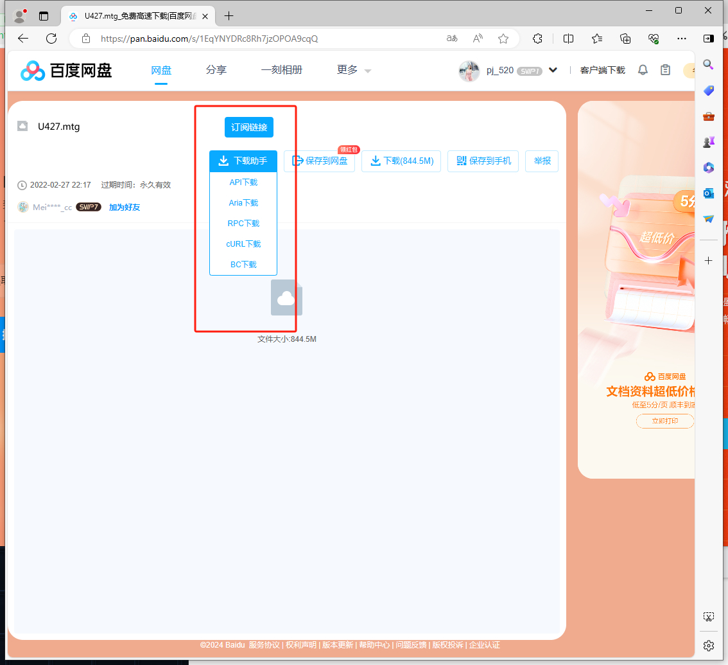Click the 加为好友 link
Image resolution: width=728 pixels, height=665 pixels.
click(x=125, y=207)
